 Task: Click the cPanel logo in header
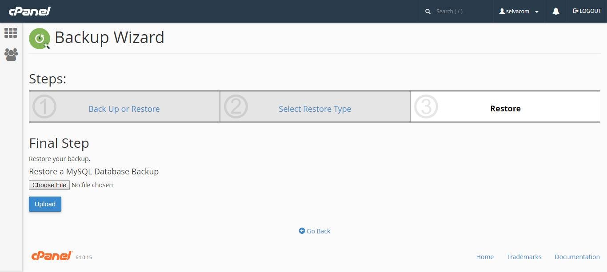29,11
